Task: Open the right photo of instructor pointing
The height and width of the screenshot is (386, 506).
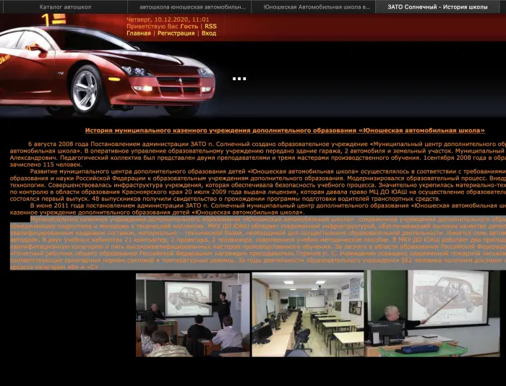Action: pos(435,314)
